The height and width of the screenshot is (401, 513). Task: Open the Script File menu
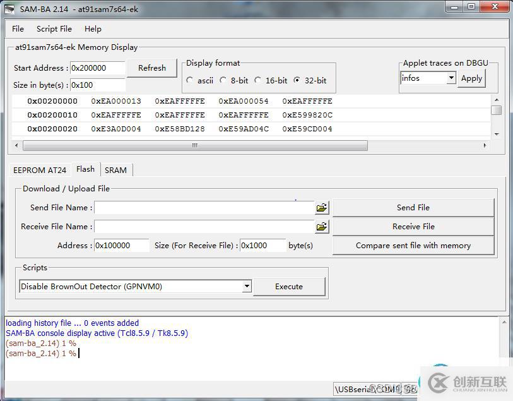[54, 29]
